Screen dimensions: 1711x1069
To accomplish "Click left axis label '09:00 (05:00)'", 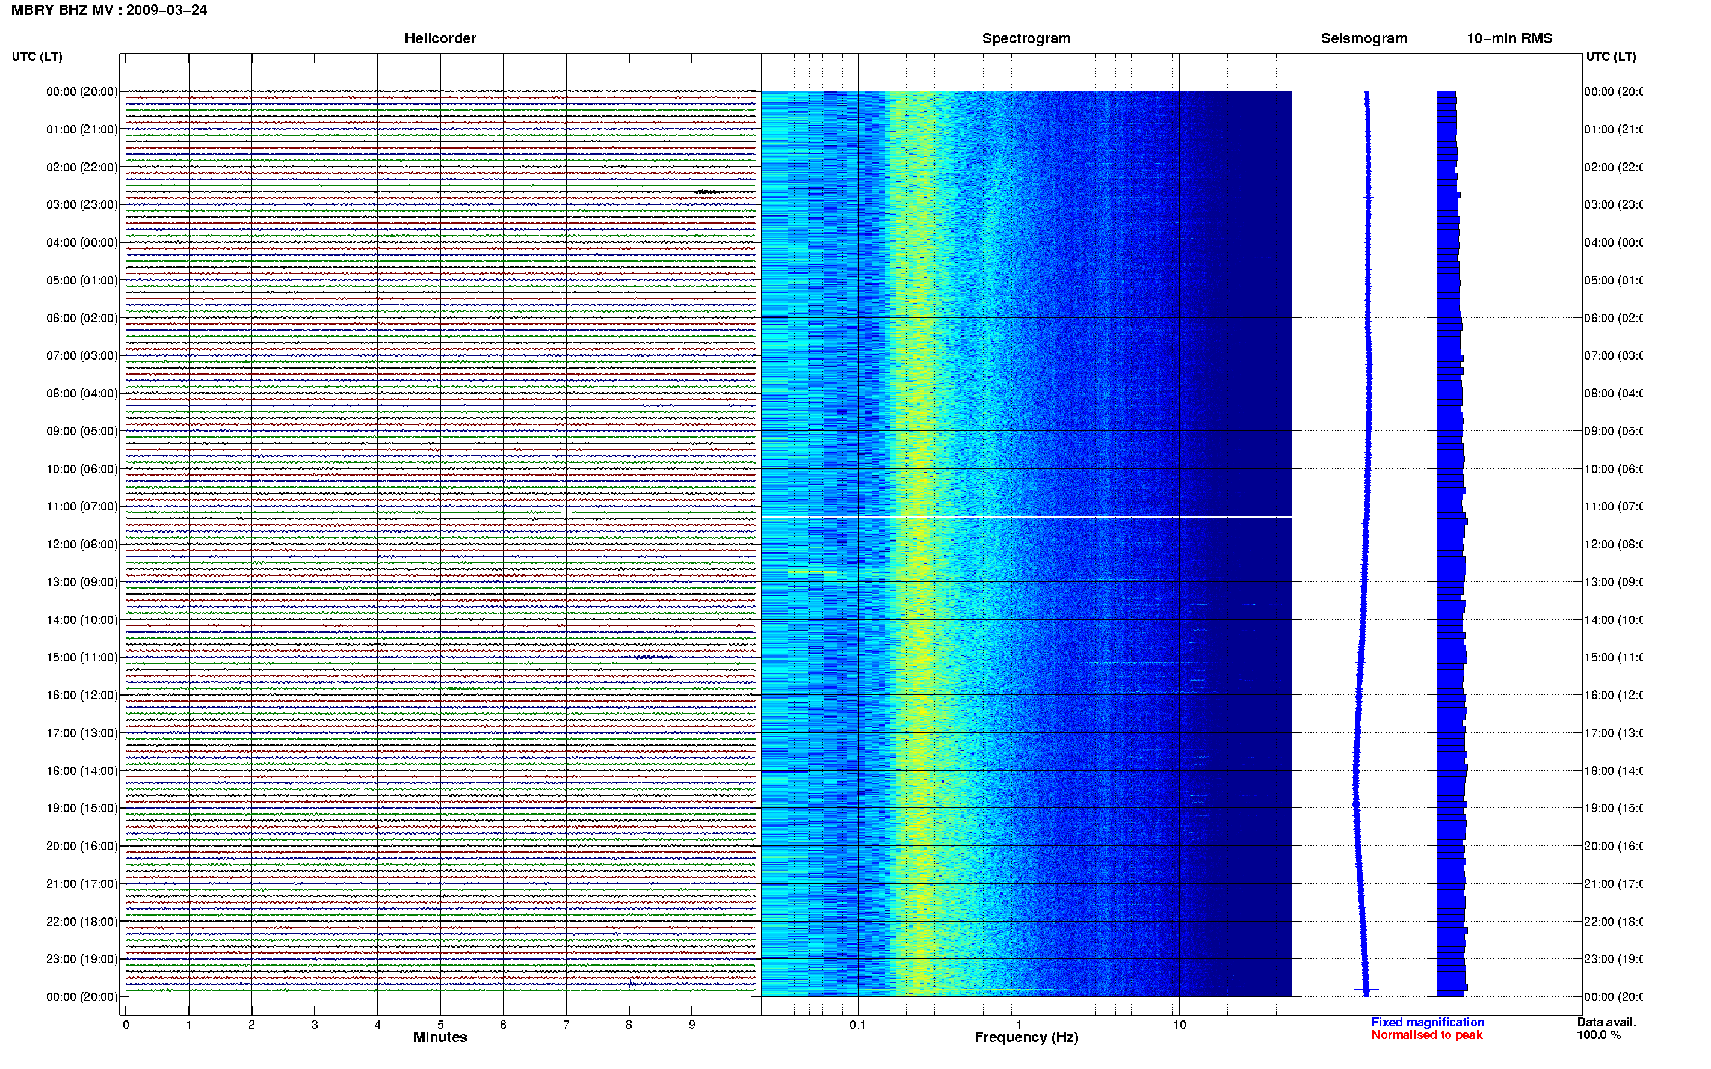I will tap(82, 430).
